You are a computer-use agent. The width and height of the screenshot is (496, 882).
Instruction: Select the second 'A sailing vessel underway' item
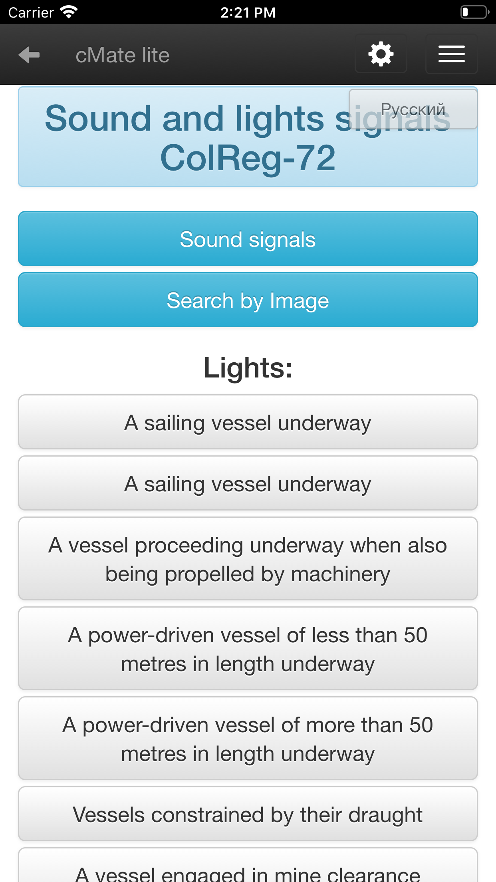[248, 483]
